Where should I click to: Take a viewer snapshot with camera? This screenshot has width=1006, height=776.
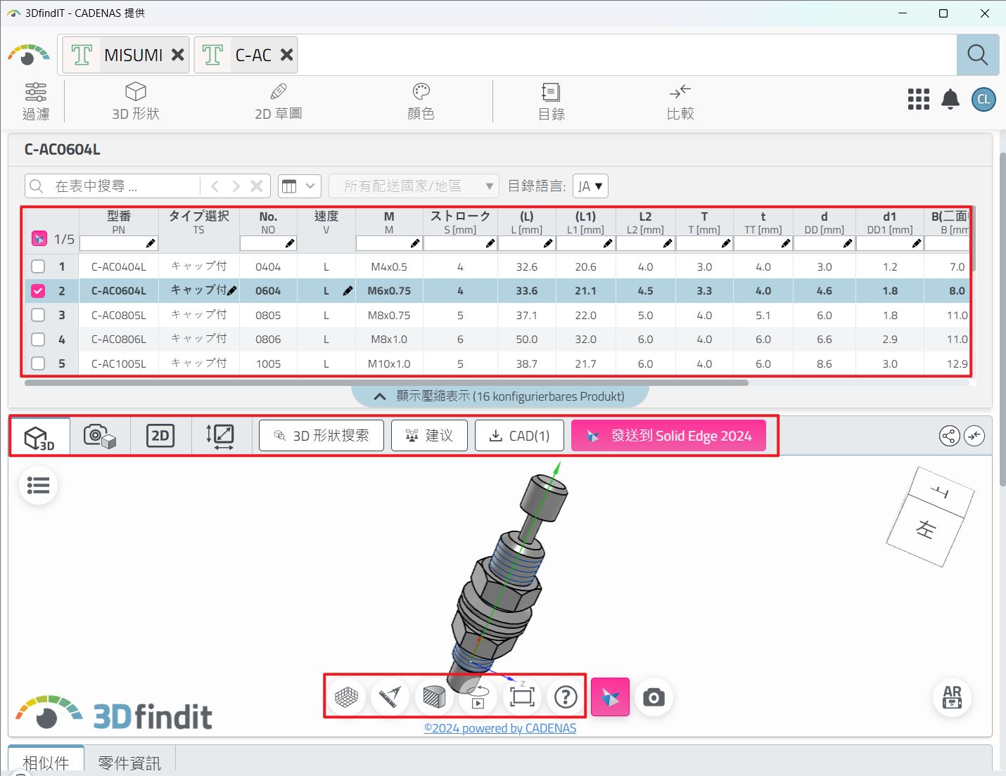coord(654,697)
